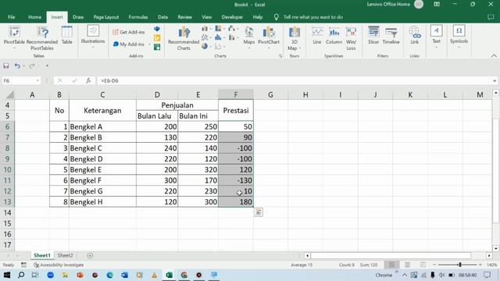Expand the formula bar
This screenshot has width=500, height=281.
[x=495, y=81]
